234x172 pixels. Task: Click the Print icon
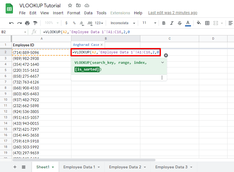[x=27, y=23]
